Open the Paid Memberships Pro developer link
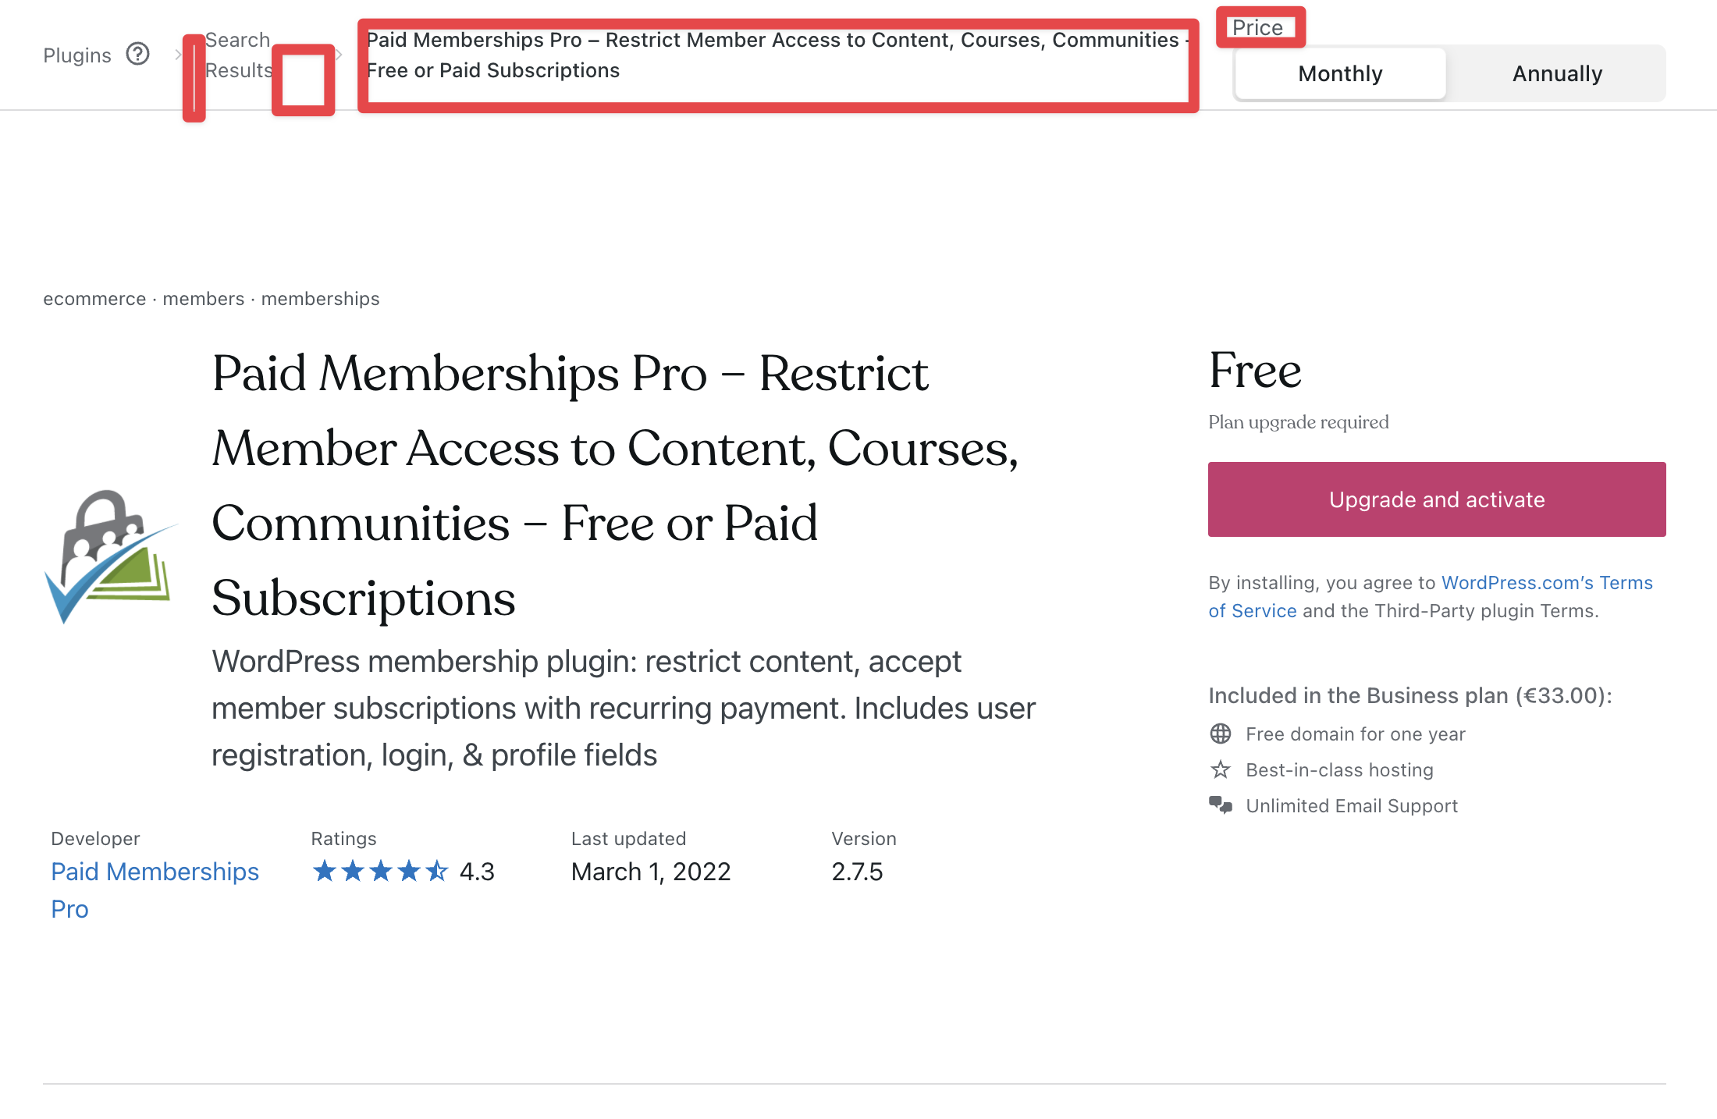Screen dimensions: 1717x1119 tap(155, 890)
